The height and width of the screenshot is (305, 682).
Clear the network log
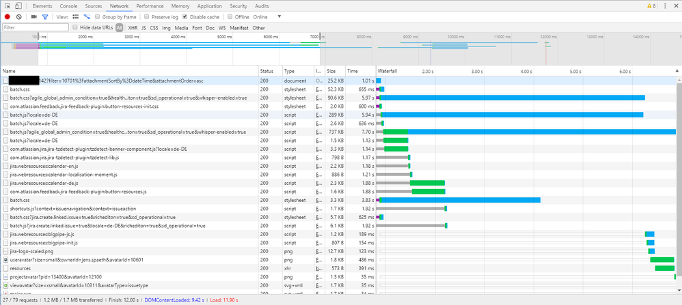point(18,17)
